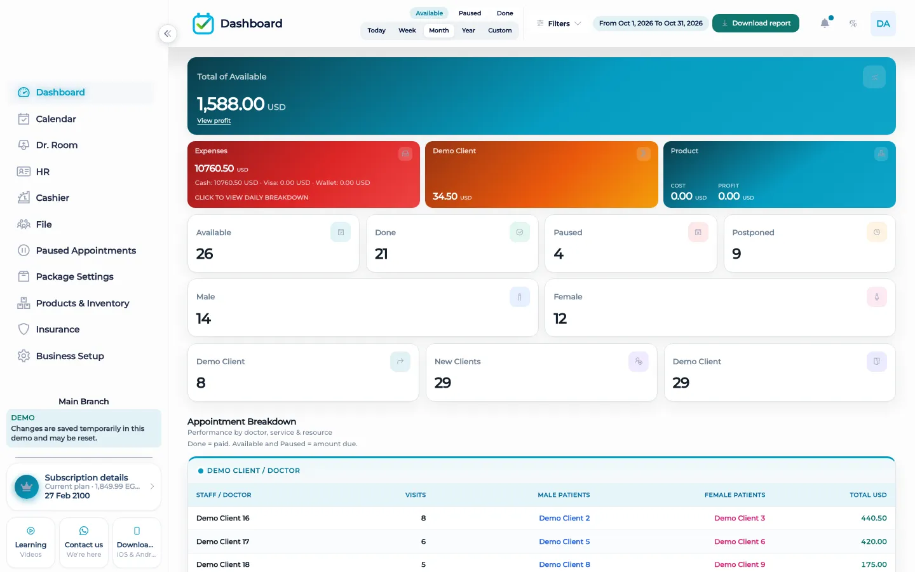
Task: Open Demo Client 5 link
Action: [x=564, y=542]
